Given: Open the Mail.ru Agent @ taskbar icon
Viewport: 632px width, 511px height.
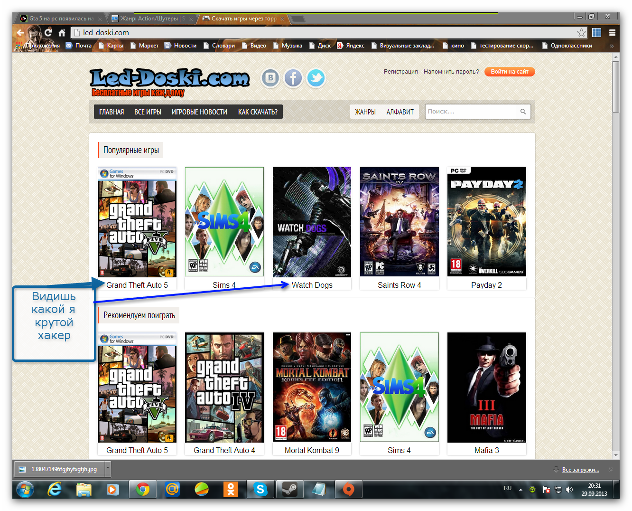Looking at the screenshot, I should [172, 489].
